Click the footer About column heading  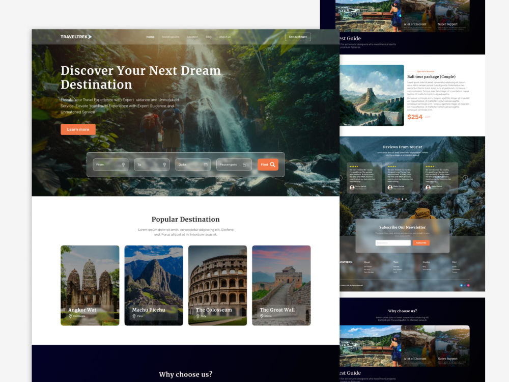click(367, 262)
